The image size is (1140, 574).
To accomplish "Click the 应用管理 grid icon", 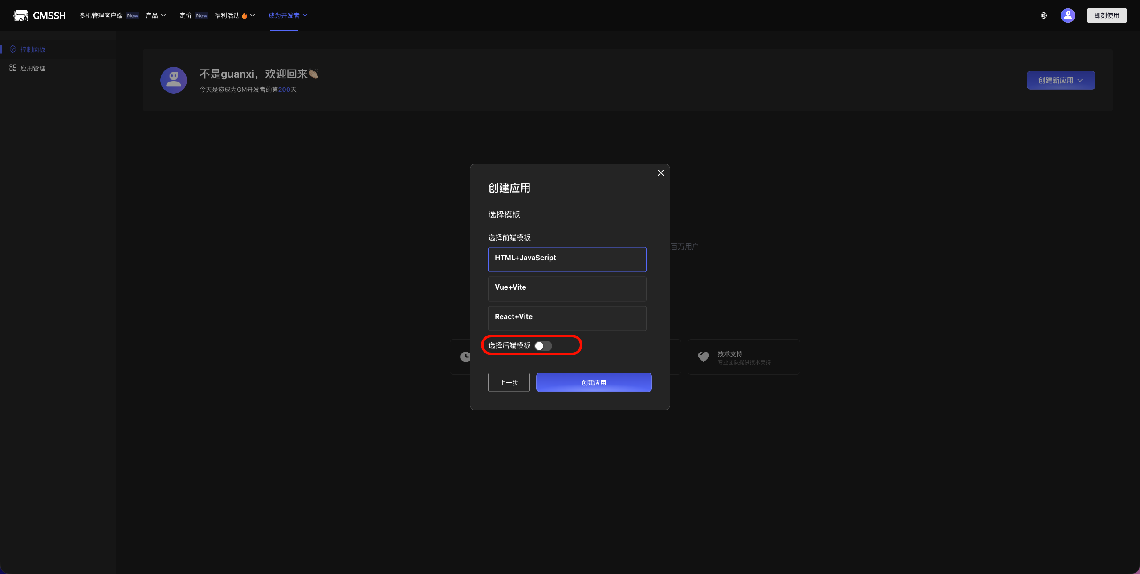I will tap(13, 68).
